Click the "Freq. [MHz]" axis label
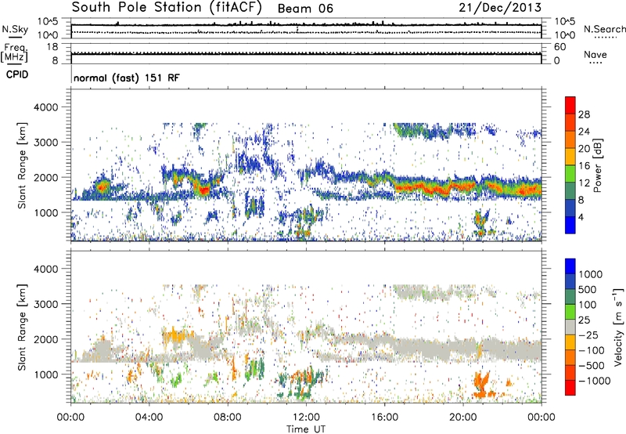This screenshot has width=626, height=434. (x=16, y=53)
